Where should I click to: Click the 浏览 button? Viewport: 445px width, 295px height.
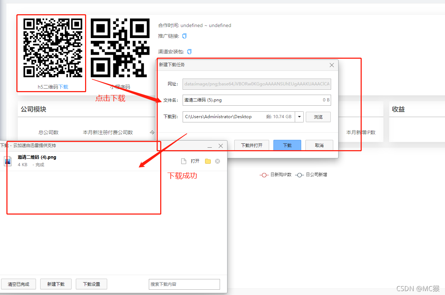(x=318, y=117)
